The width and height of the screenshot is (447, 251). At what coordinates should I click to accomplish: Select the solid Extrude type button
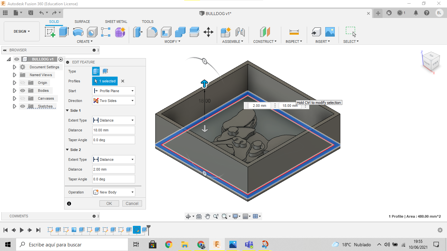pyautogui.click(x=96, y=71)
